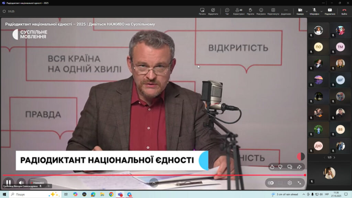Expand the camera options dropdown arrow
Screen dimensions: 352x198
(x=307, y=11)
